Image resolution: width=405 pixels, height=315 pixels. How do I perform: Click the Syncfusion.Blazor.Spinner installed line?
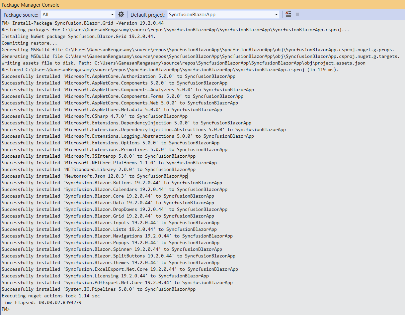[x=112, y=249]
